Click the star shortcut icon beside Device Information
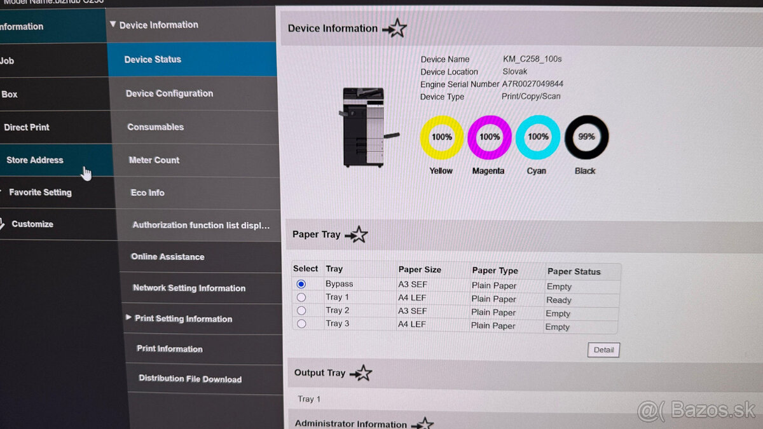Screen dimensions: 763x429 click(395, 29)
